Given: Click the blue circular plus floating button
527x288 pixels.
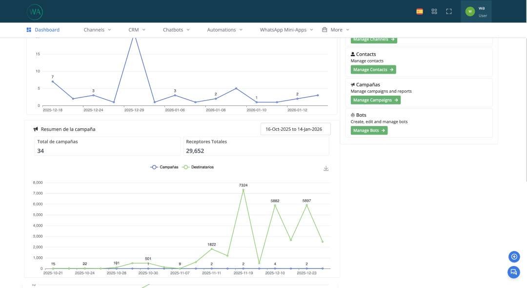Looking at the screenshot, I should [x=513, y=257].
